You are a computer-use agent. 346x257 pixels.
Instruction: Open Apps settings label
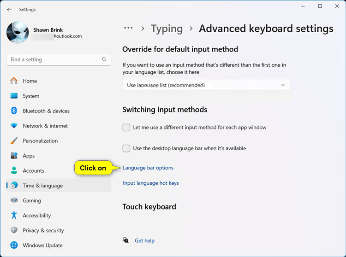(29, 156)
